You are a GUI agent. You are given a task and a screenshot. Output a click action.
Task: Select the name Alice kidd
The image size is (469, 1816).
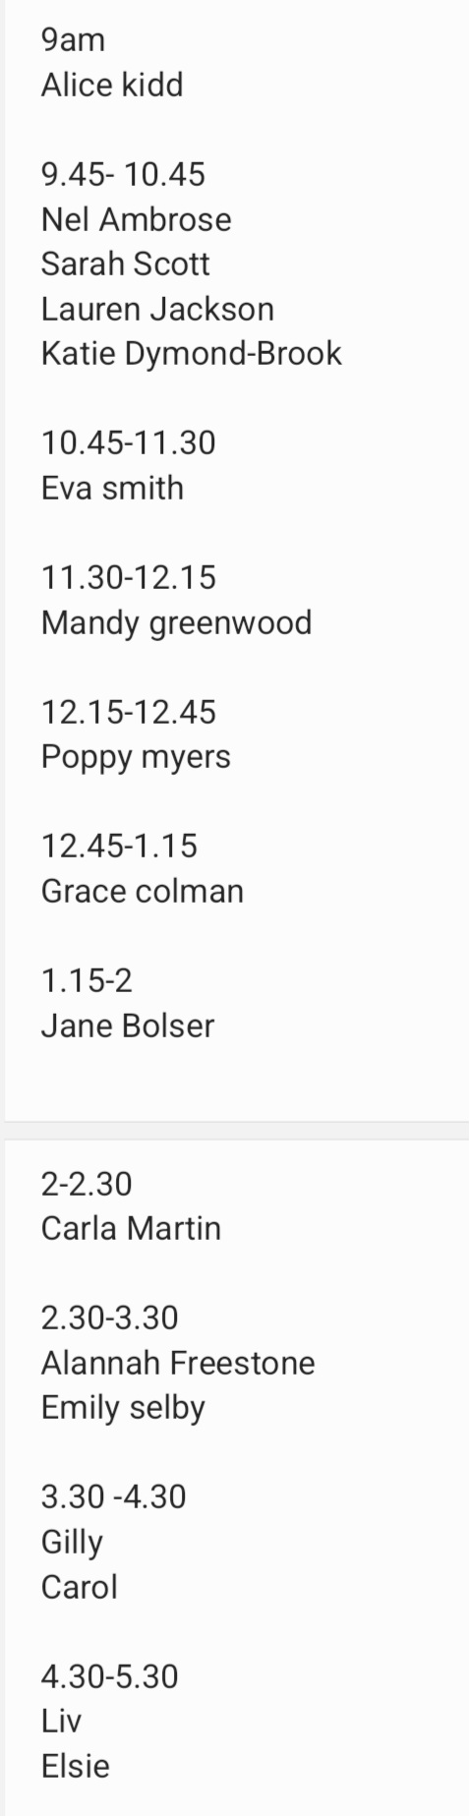112,85
